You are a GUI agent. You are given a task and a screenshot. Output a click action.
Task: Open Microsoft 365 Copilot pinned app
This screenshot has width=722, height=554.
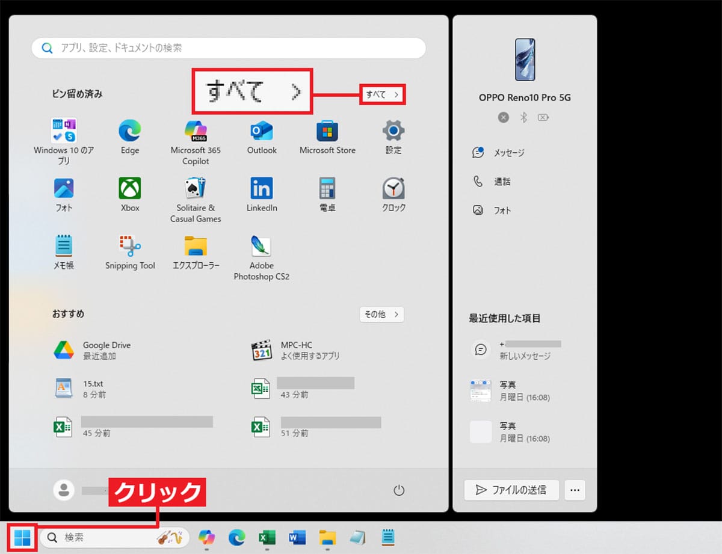click(196, 130)
